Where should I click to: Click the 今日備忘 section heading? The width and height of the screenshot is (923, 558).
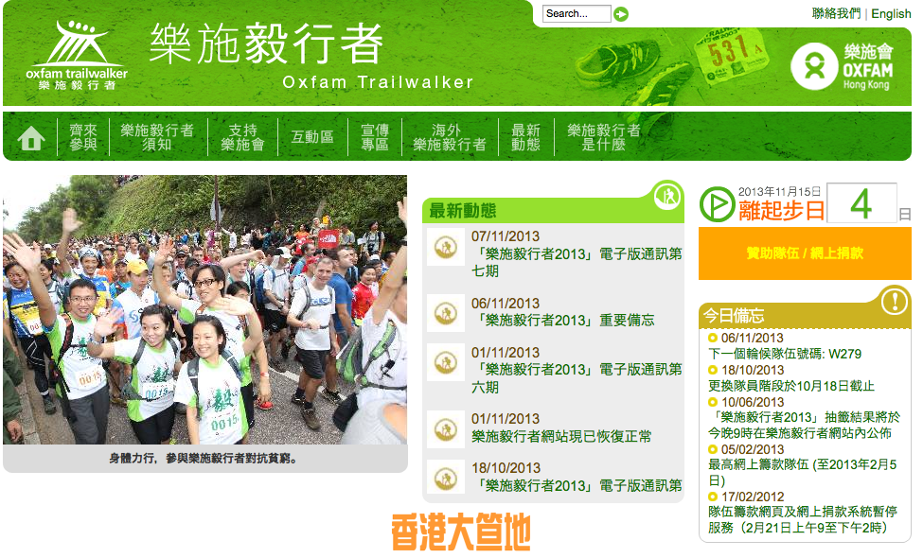[x=734, y=316]
